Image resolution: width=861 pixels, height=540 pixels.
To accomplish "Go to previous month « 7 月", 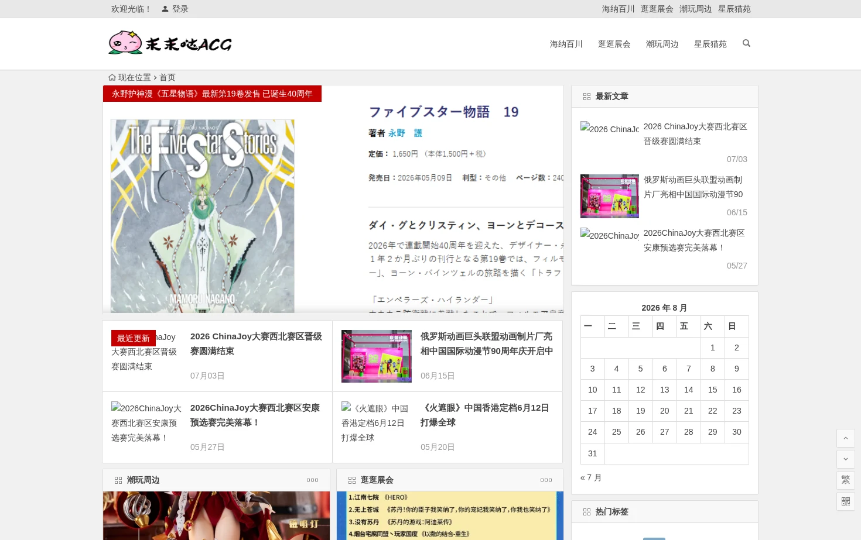I will pos(591,477).
